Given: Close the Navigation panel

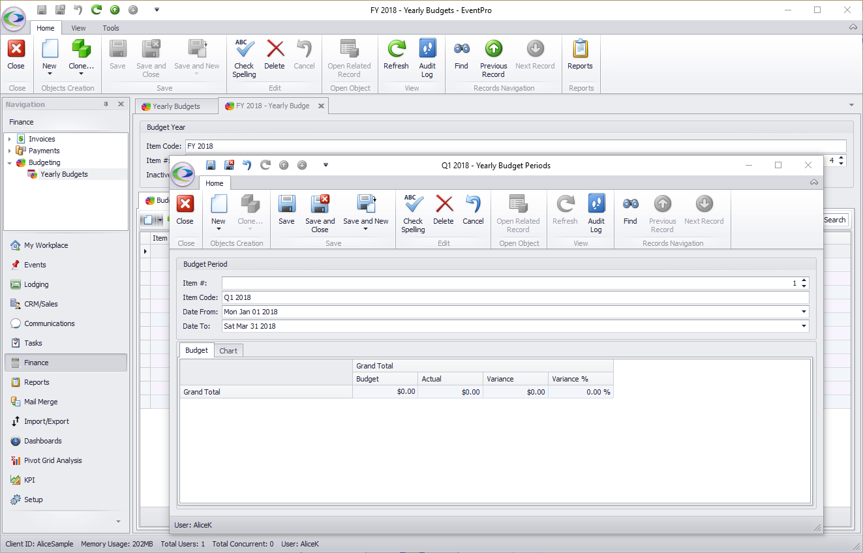Looking at the screenshot, I should 121,104.
